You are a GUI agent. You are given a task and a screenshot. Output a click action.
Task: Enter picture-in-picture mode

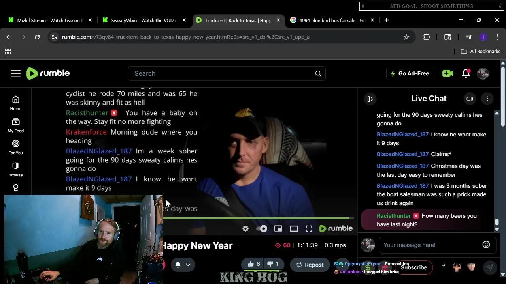[x=278, y=228]
